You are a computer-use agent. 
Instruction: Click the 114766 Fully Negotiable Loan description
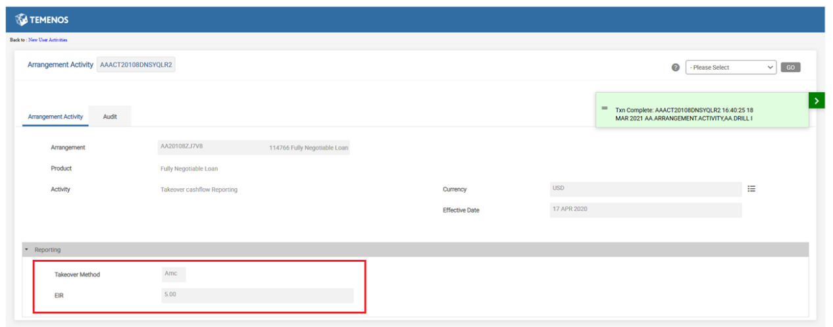pos(308,148)
